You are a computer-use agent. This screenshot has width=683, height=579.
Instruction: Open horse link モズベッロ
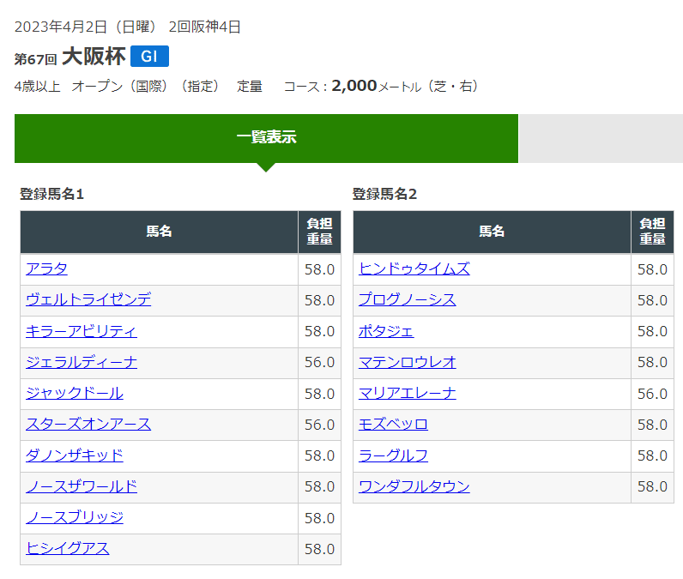(x=393, y=424)
